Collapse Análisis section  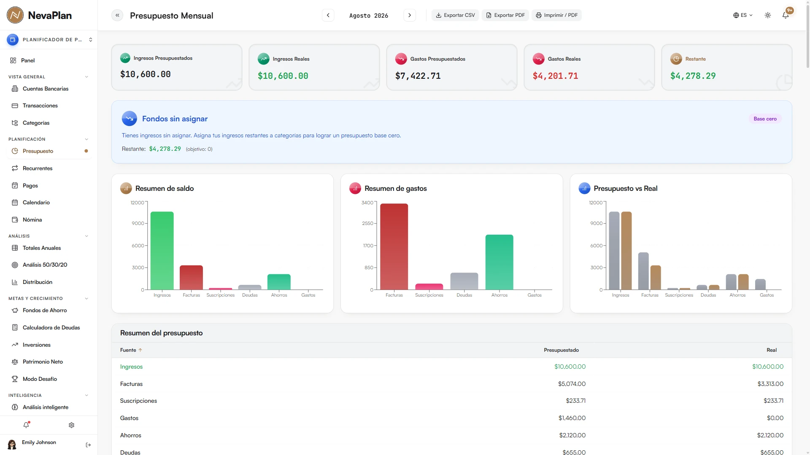tap(86, 236)
